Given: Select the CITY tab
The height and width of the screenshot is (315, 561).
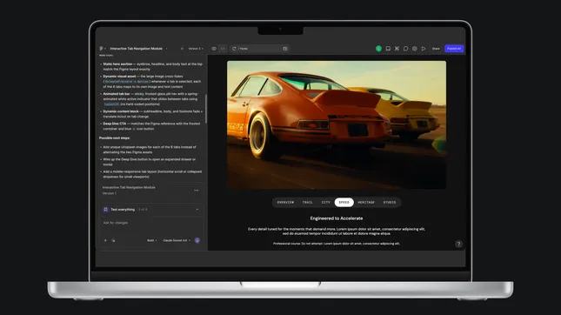Looking at the screenshot, I should [x=325, y=202].
